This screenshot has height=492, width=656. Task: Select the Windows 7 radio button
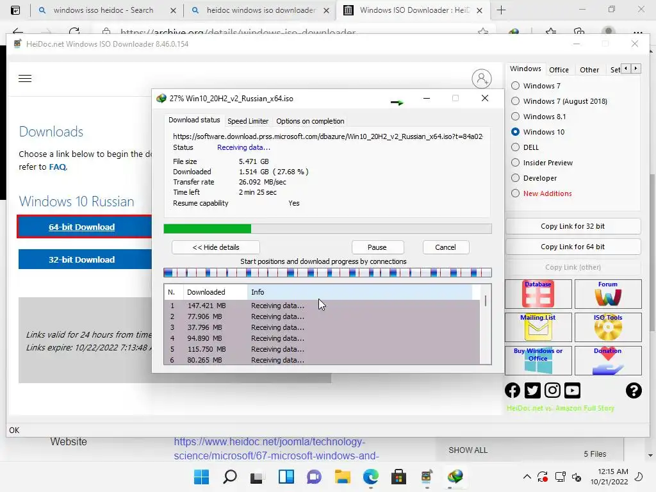[516, 85]
